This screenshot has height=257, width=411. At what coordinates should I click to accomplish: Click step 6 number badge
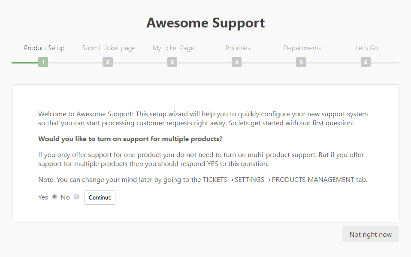(366, 62)
